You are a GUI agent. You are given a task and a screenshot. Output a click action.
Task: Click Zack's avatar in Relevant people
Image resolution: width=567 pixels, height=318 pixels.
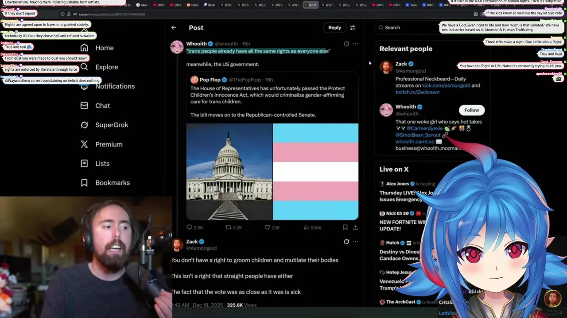(386, 67)
